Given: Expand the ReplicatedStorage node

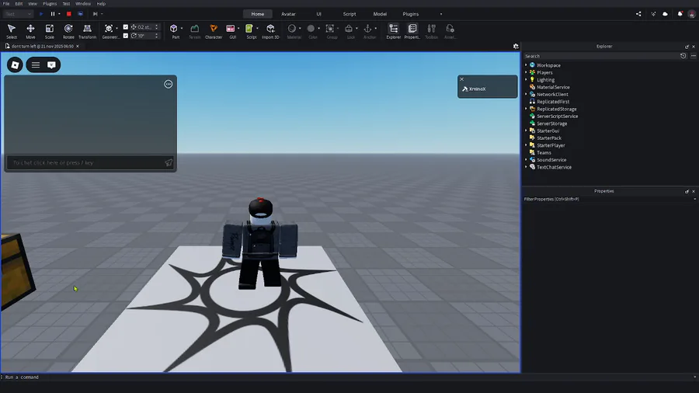Looking at the screenshot, I should click(x=526, y=109).
